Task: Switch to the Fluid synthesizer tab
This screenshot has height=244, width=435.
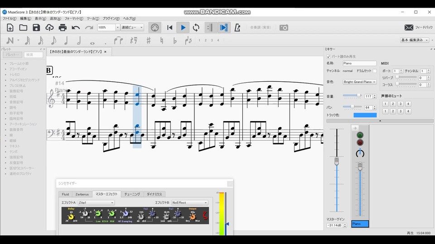Action: click(x=65, y=194)
